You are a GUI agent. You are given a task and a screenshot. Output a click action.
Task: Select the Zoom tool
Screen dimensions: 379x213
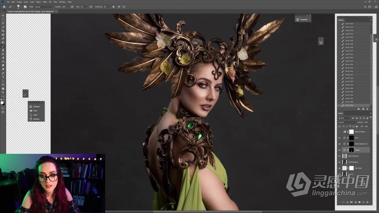[x=3, y=92]
